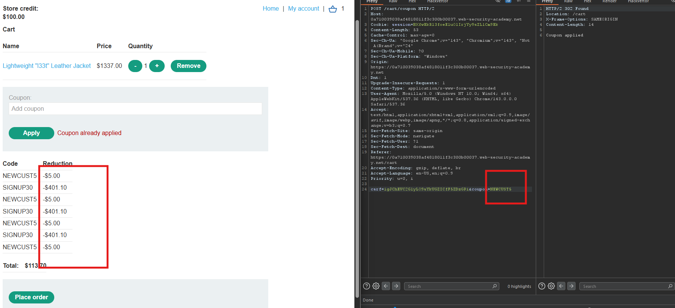Apply the coupon code

[x=31, y=133]
